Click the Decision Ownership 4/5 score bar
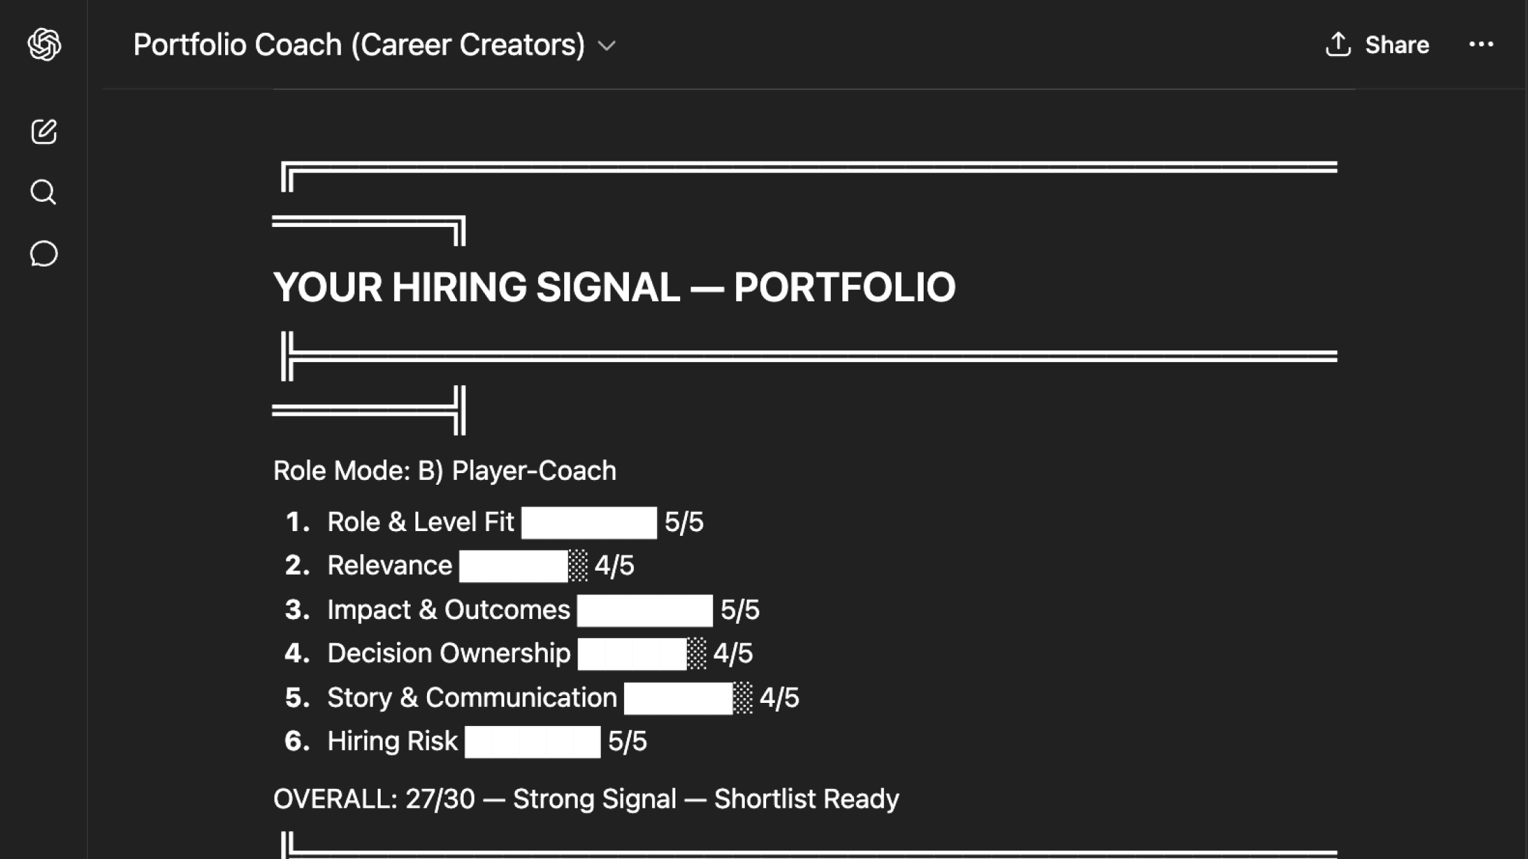Viewport: 1528px width, 859px height. pos(641,654)
